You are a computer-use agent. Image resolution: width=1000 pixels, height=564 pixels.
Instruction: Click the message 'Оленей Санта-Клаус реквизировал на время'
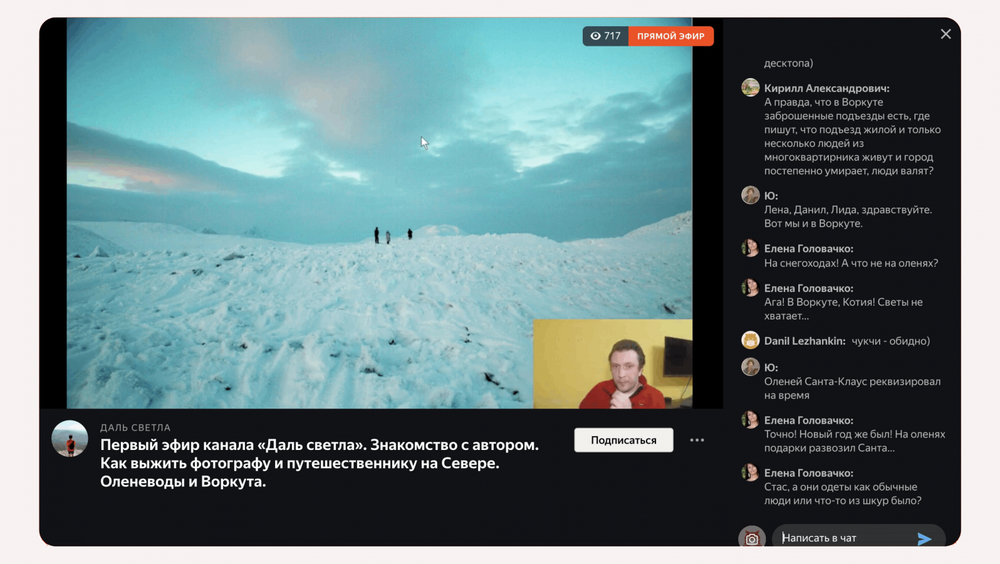(x=852, y=389)
